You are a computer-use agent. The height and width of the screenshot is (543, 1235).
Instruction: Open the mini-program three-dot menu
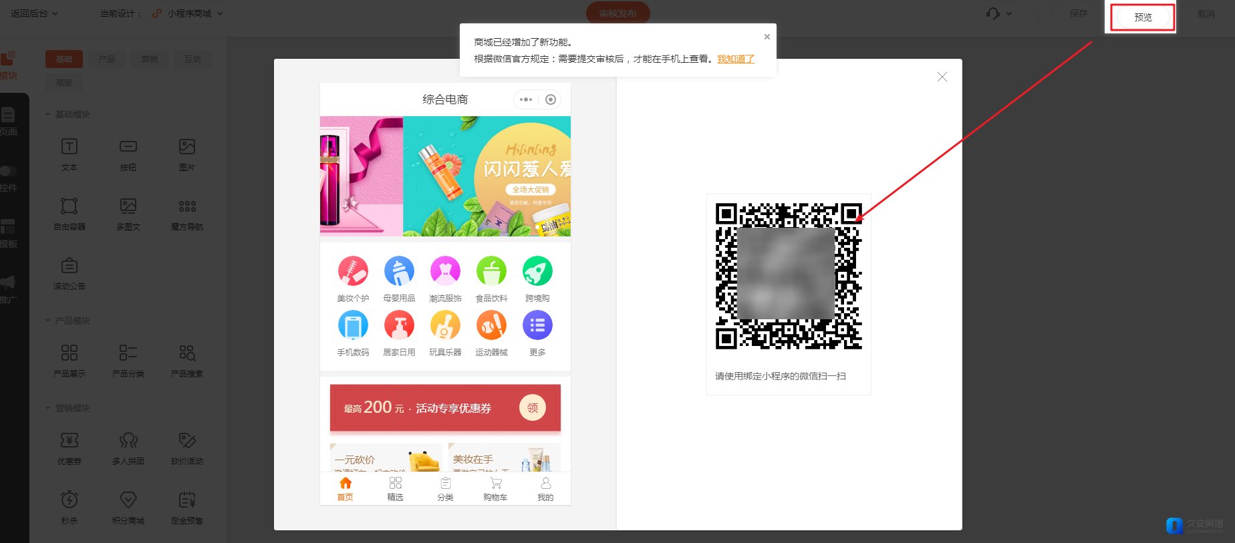(526, 100)
